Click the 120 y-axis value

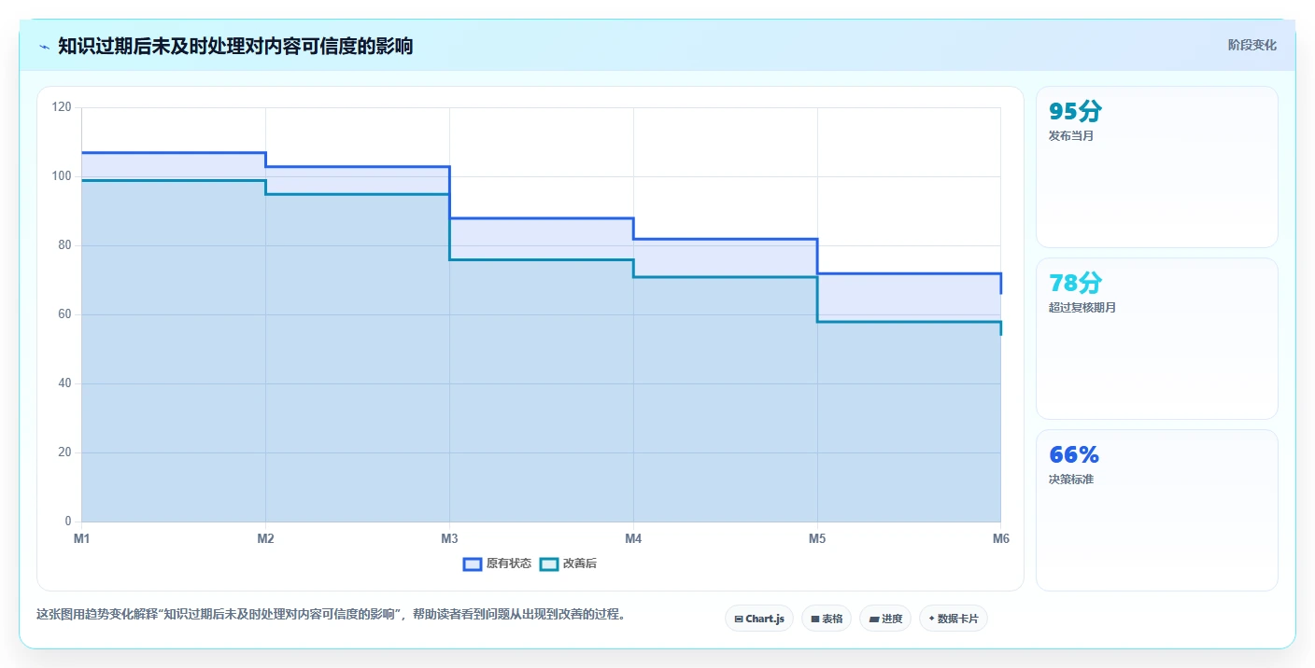click(x=62, y=107)
